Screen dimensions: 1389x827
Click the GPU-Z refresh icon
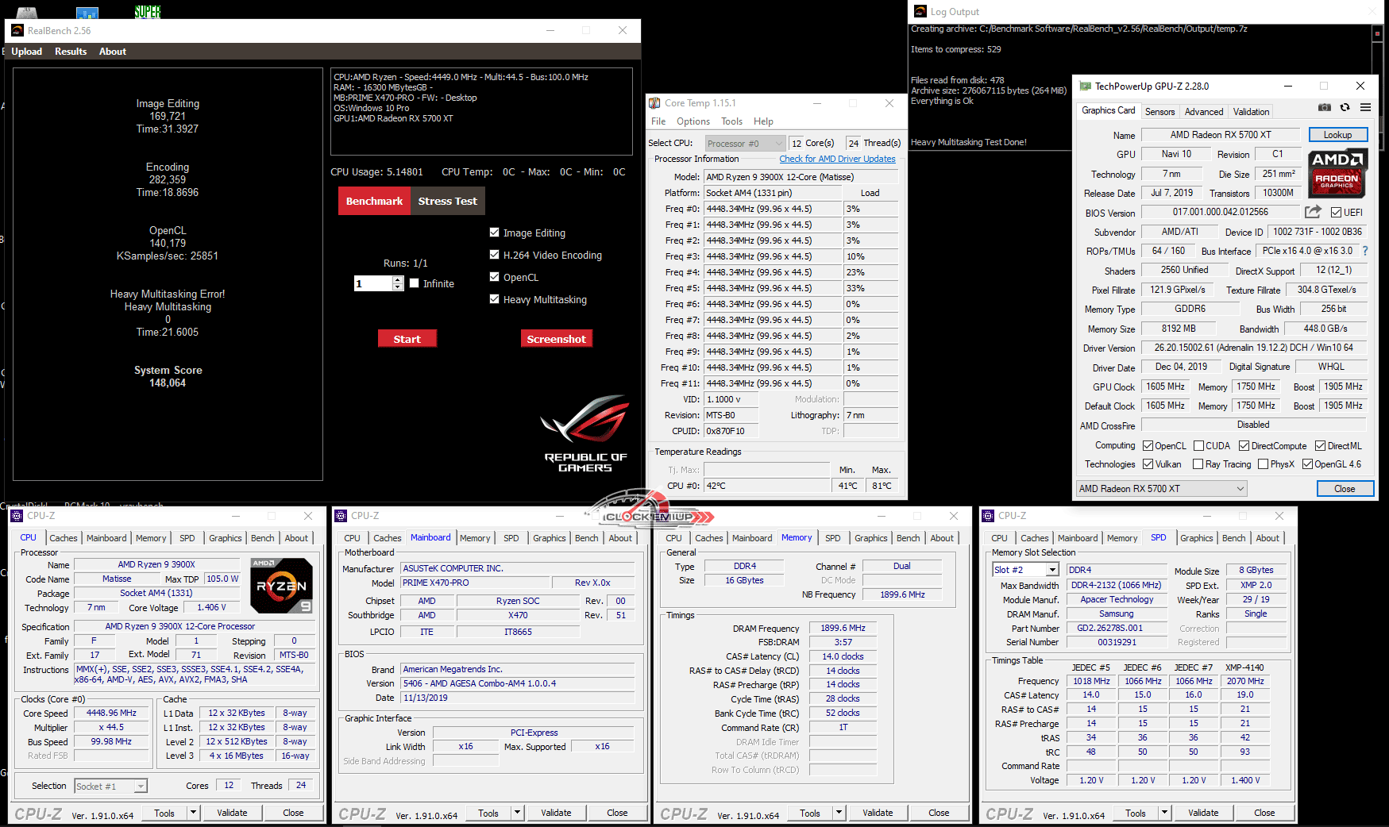click(1345, 108)
